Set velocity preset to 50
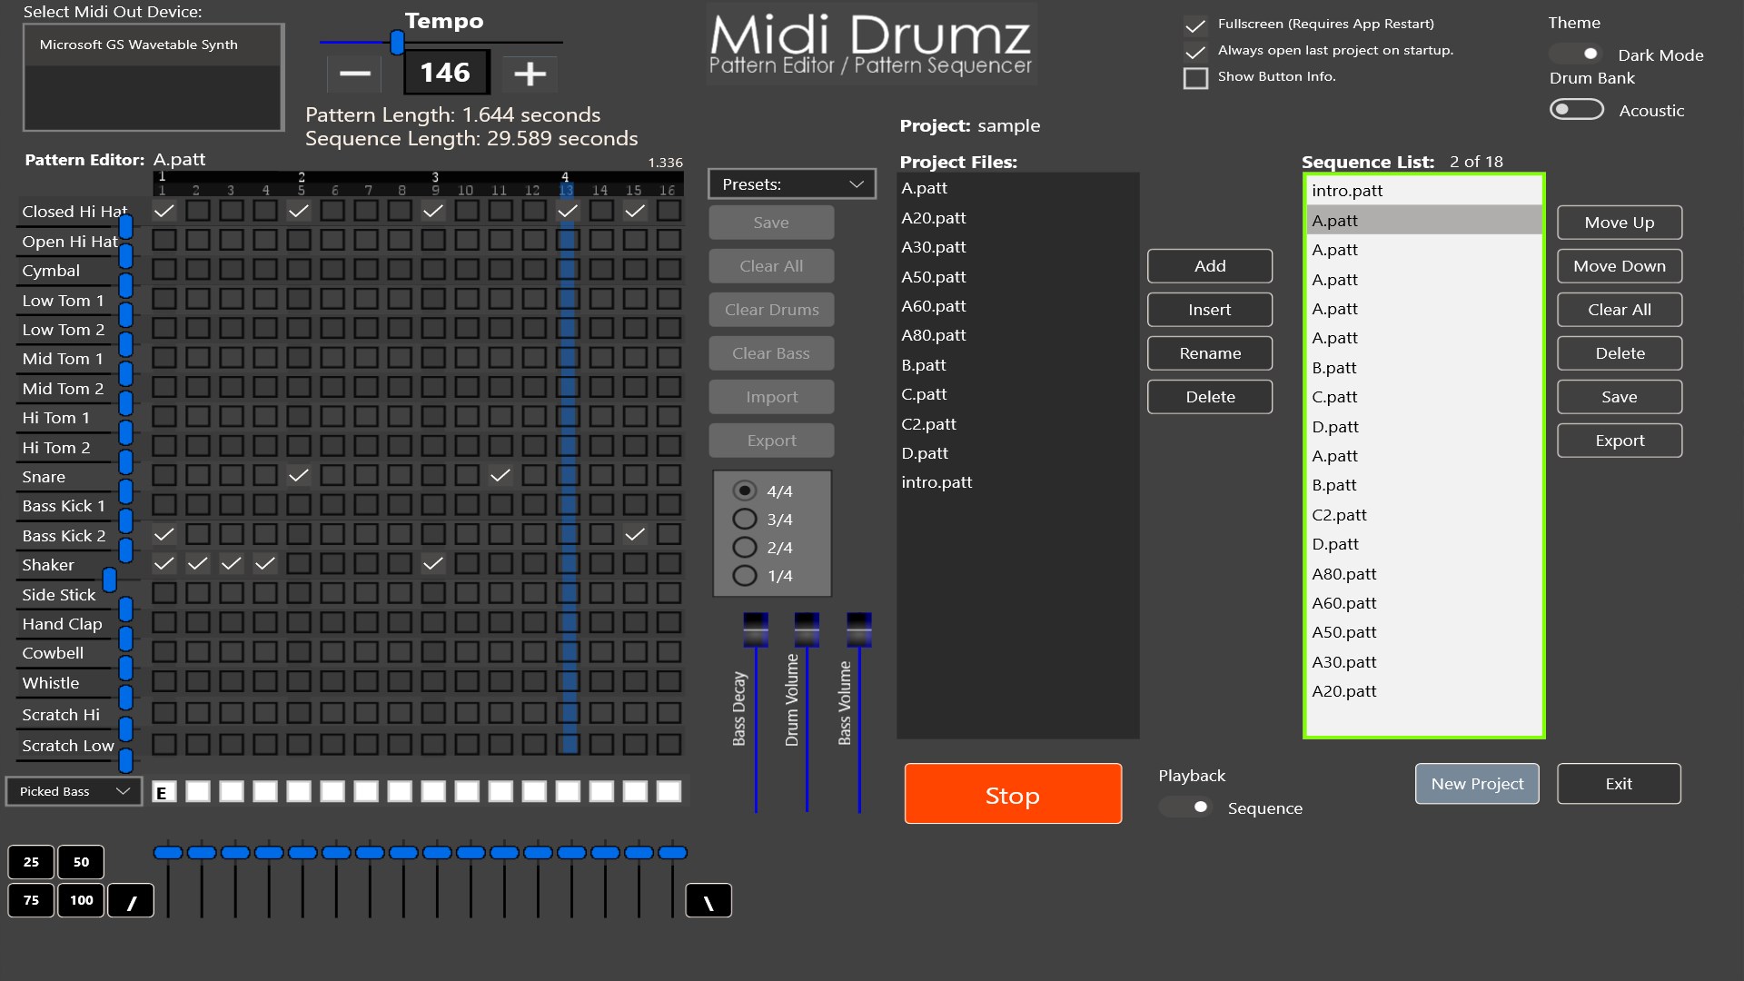This screenshot has width=1744, height=981. [81, 862]
